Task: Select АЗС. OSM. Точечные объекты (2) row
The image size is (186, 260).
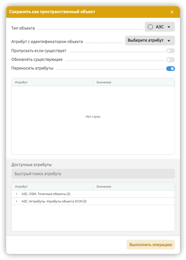Action: tap(93, 194)
